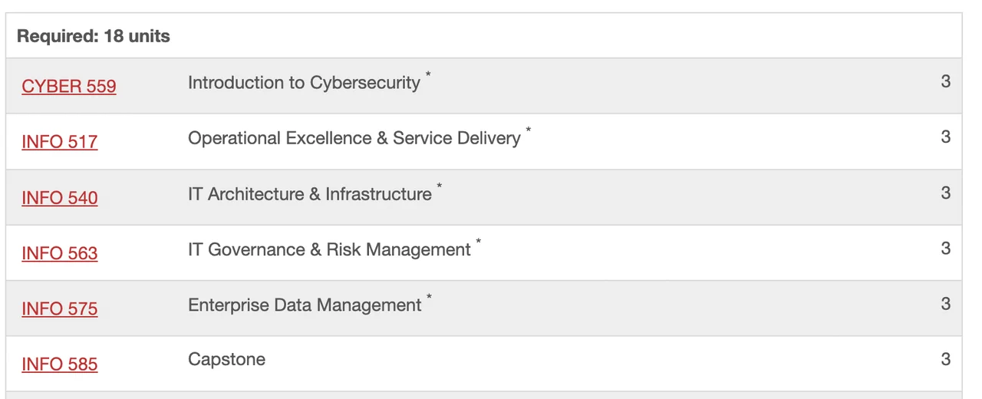This screenshot has width=982, height=399.
Task: Click the INFO 563 course link
Action: pyautogui.click(x=60, y=253)
